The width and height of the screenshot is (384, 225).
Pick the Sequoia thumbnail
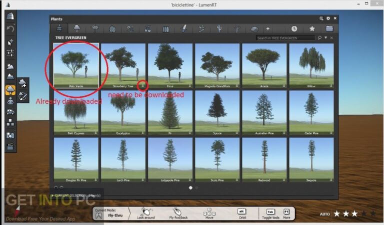311,160
